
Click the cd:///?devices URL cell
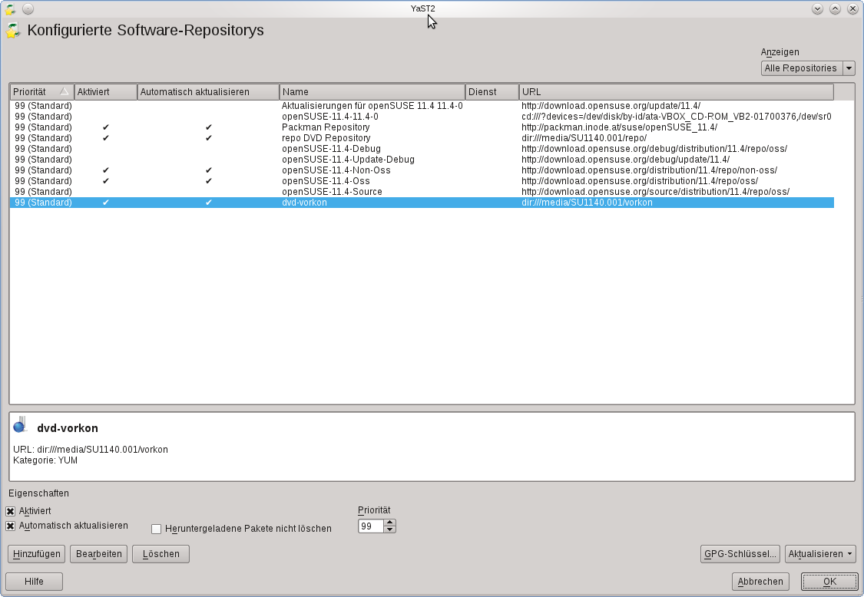[676, 117]
